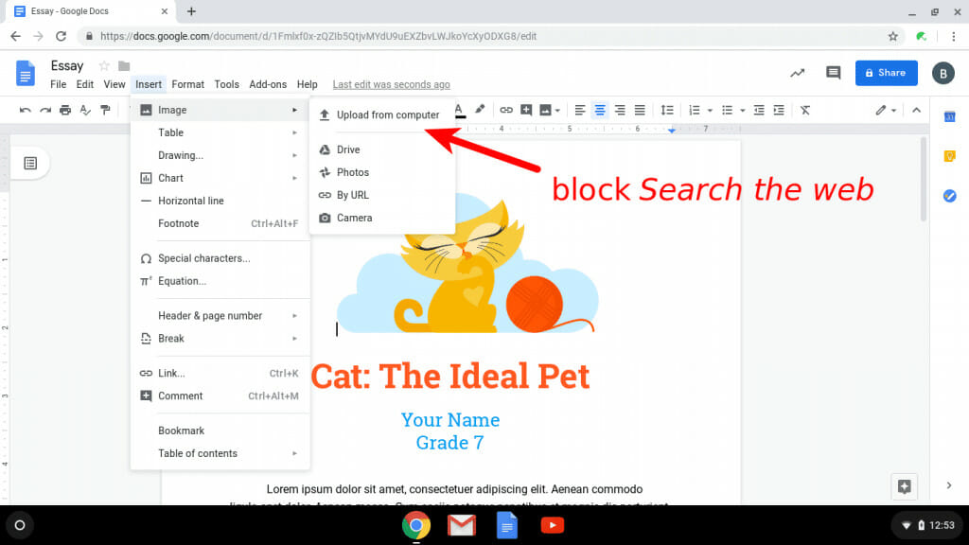This screenshot has height=545, width=969.
Task: Open the line spacing dropdown
Action: tap(667, 110)
